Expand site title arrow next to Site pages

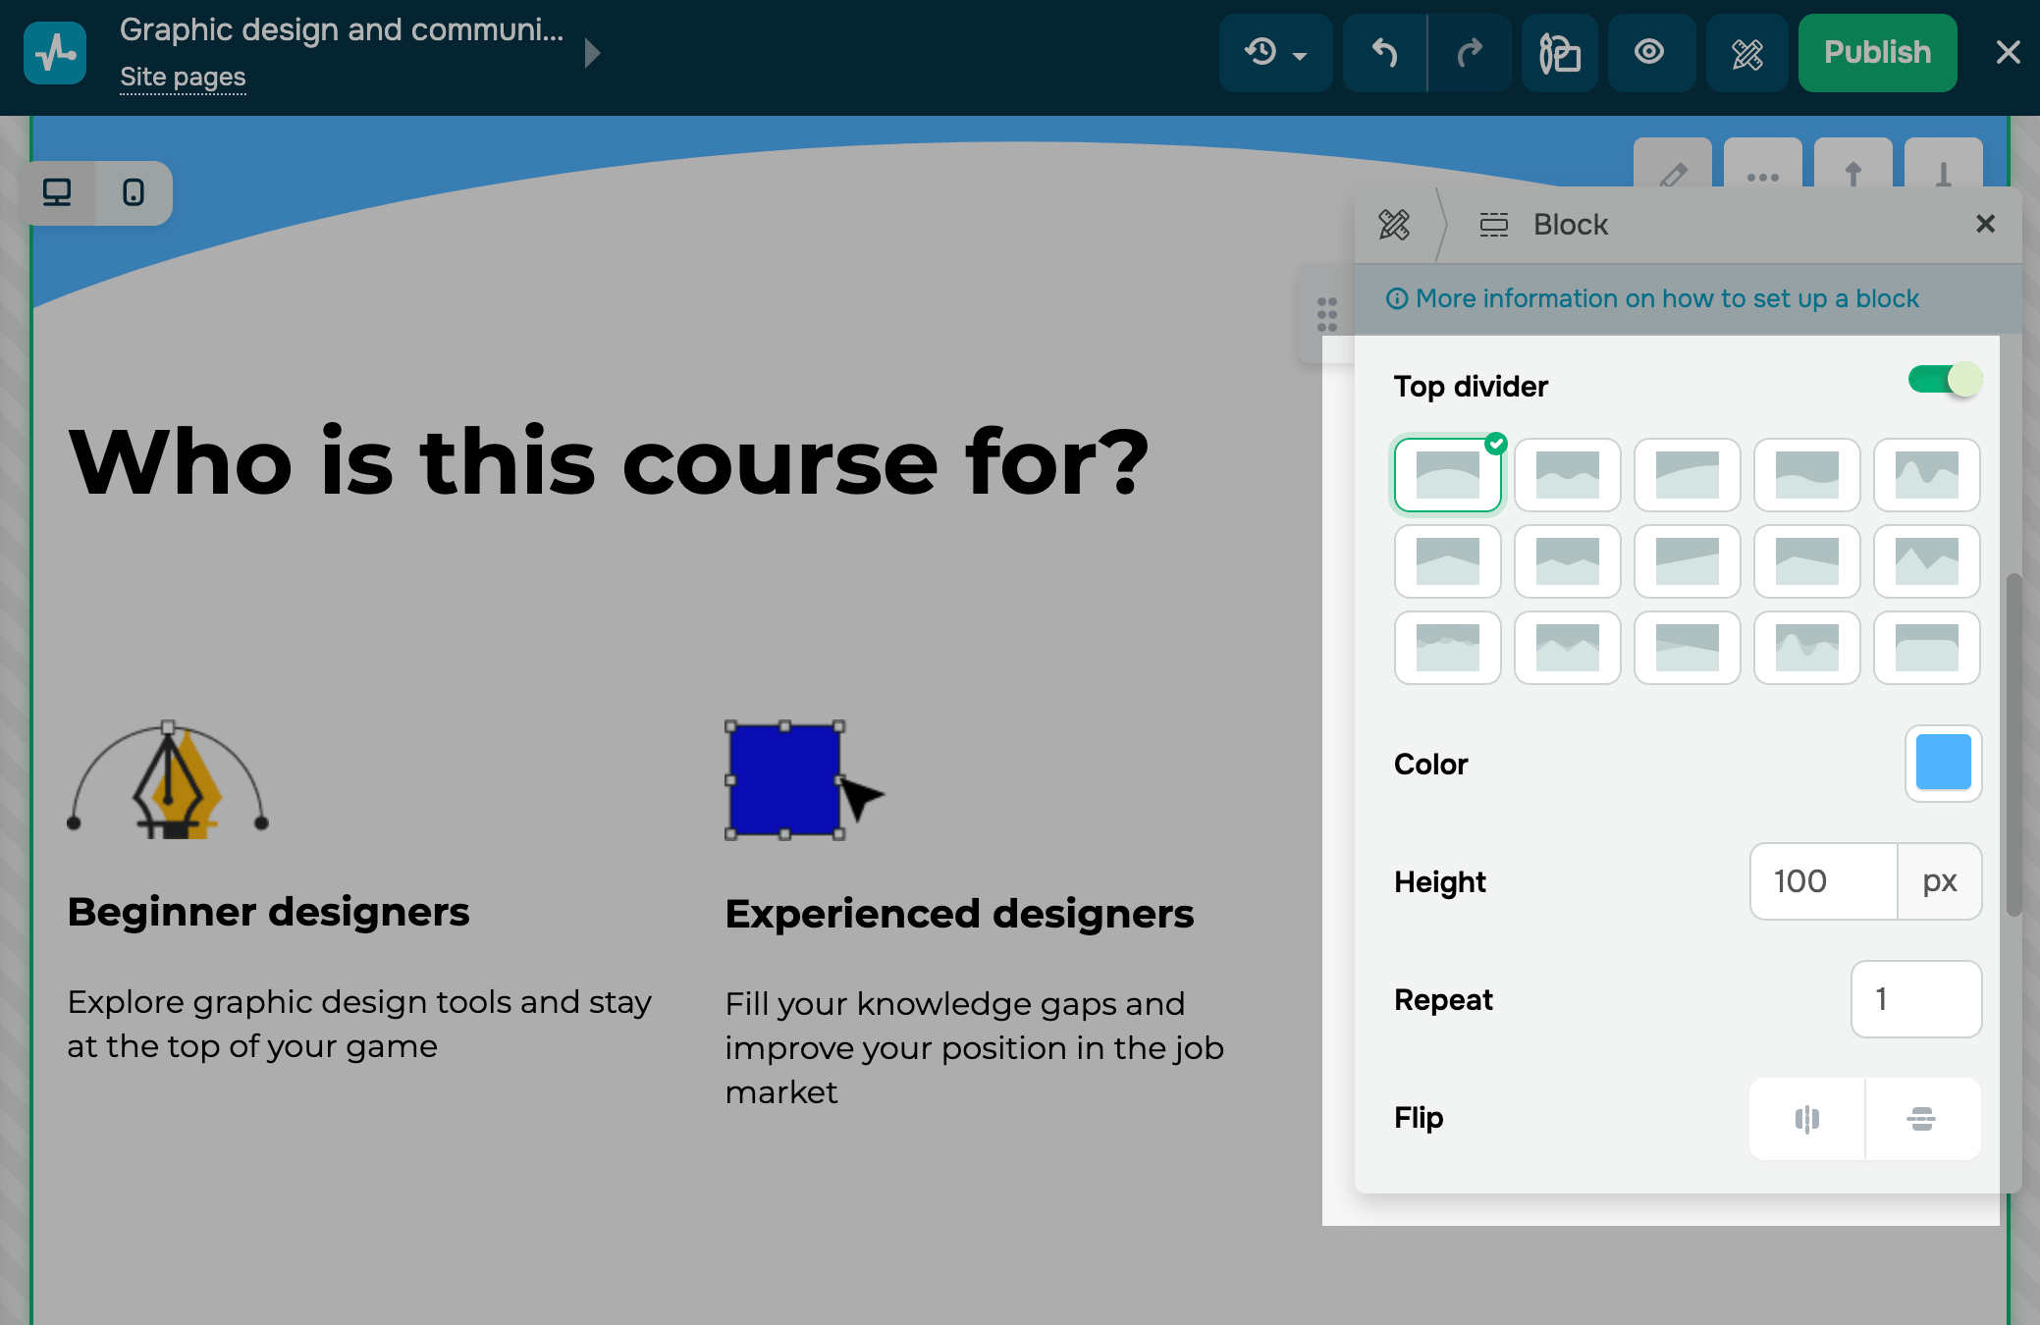[592, 53]
